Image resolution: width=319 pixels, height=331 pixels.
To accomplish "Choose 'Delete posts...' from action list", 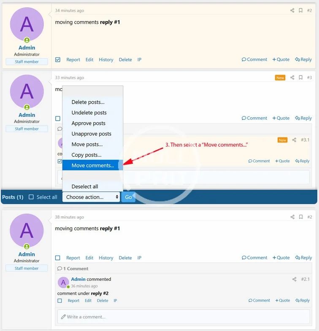I will [88, 102].
